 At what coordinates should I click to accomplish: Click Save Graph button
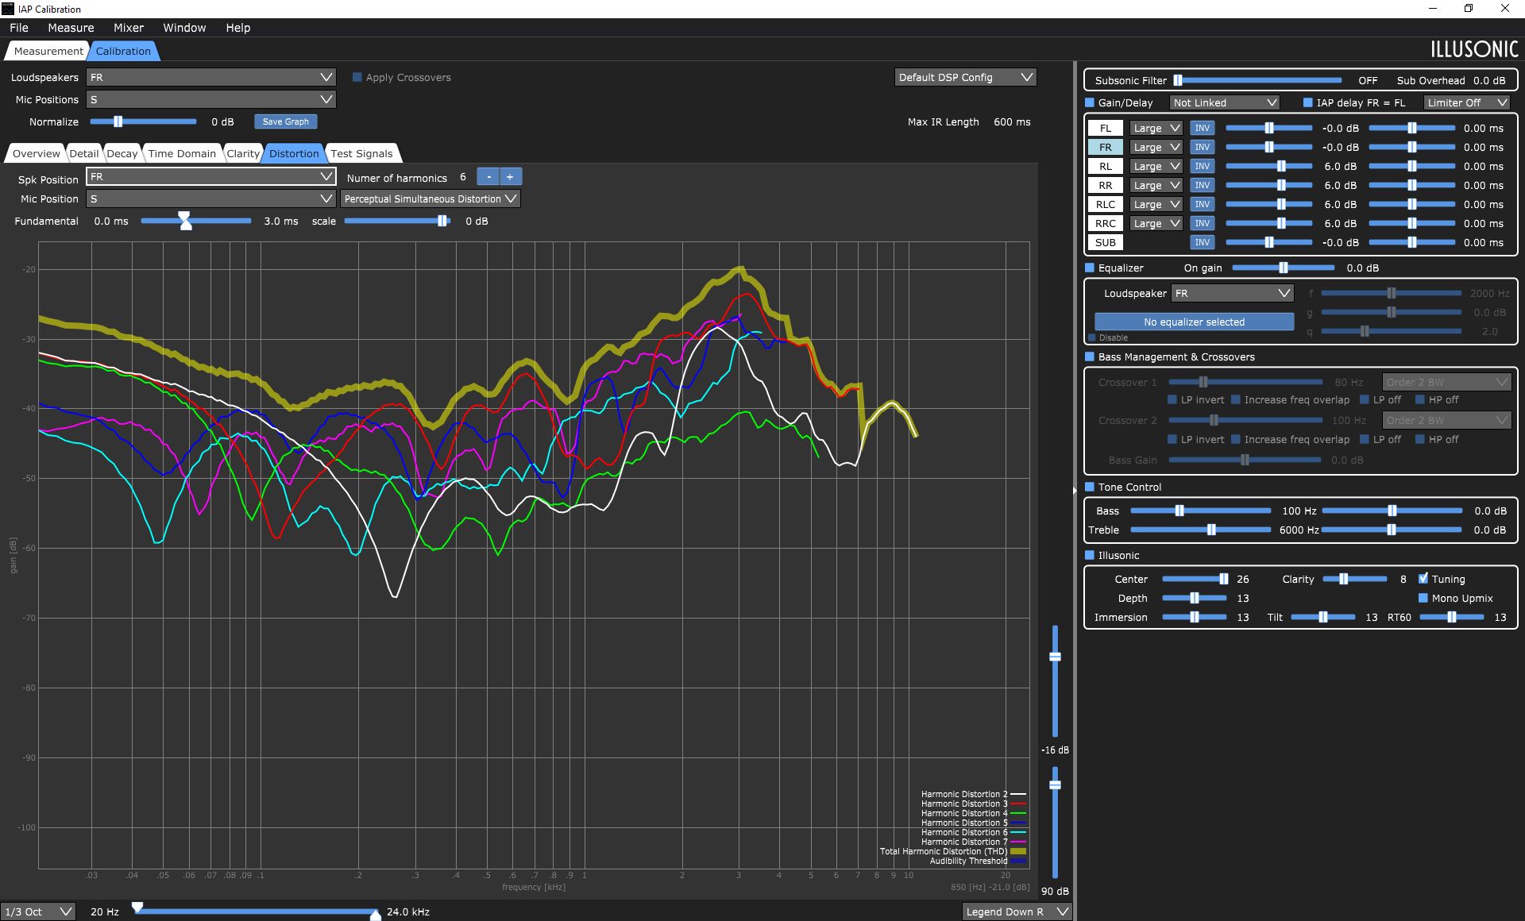click(286, 121)
